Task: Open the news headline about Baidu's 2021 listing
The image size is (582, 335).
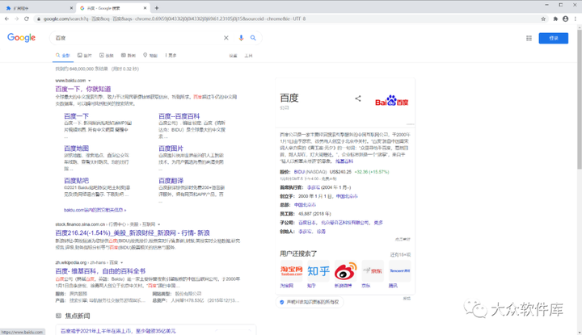Action: [x=118, y=331]
